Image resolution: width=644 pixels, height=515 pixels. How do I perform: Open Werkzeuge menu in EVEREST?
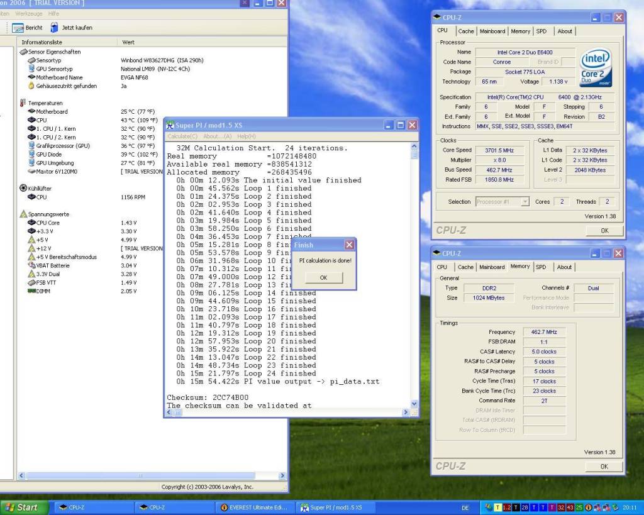tap(29, 14)
